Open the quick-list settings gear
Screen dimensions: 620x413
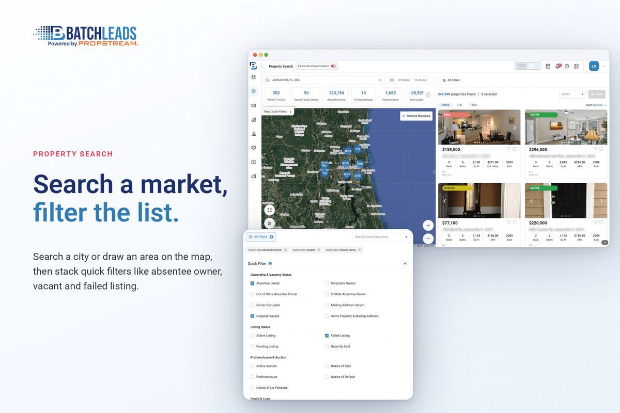tap(428, 95)
